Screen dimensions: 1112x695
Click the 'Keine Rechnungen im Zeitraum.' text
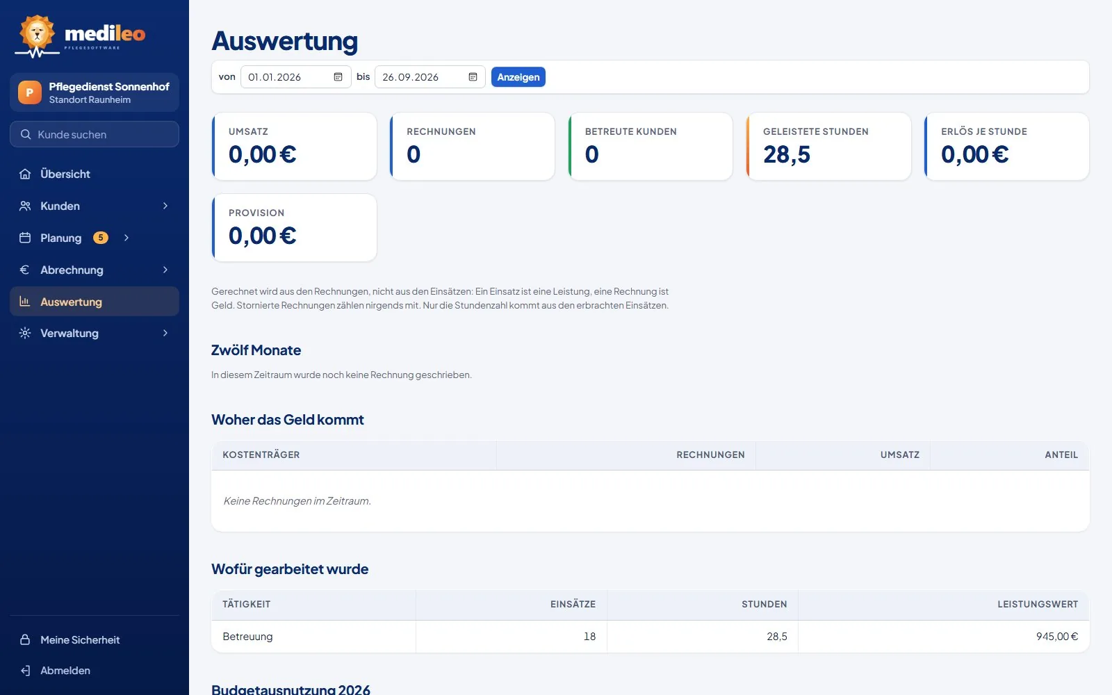(297, 501)
